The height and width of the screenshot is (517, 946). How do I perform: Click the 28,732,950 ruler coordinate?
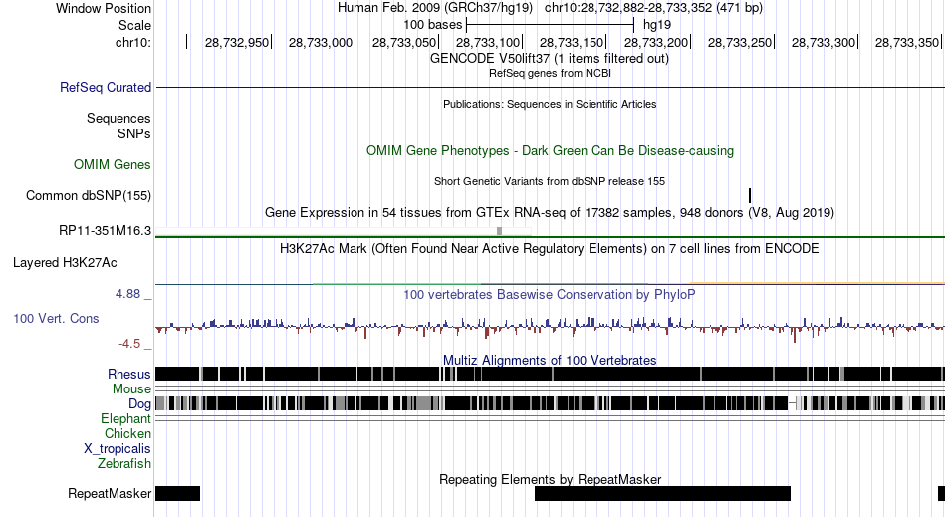coord(237,42)
